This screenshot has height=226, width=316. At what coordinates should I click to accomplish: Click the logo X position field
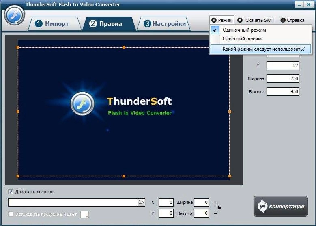pos(166,202)
